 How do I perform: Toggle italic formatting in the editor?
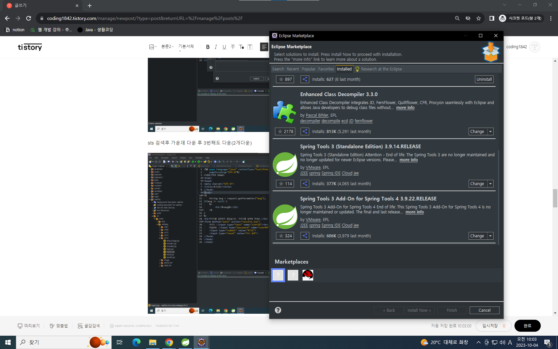(x=216, y=47)
